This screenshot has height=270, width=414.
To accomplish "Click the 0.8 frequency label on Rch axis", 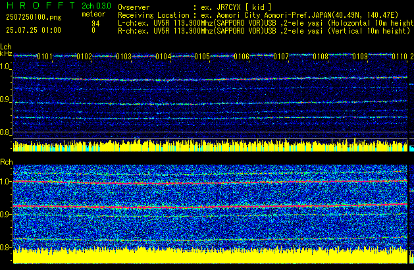I will click(x=5, y=247).
